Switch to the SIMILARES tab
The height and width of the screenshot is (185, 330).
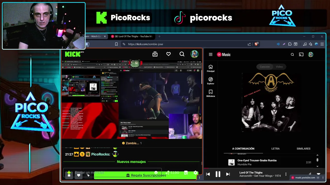(x=303, y=149)
